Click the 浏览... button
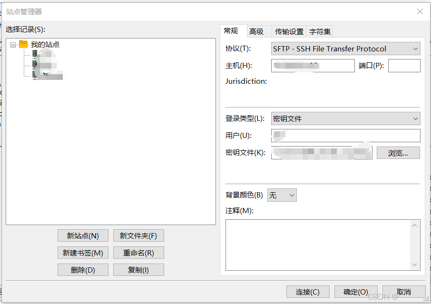This screenshot has width=431, height=304. pyautogui.click(x=398, y=153)
